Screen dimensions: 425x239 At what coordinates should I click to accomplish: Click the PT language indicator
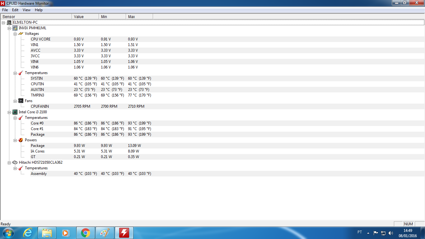[x=360, y=232]
